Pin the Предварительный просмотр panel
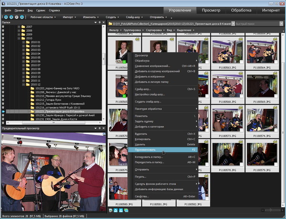The height and width of the screenshot is (219, 286). click(100, 128)
